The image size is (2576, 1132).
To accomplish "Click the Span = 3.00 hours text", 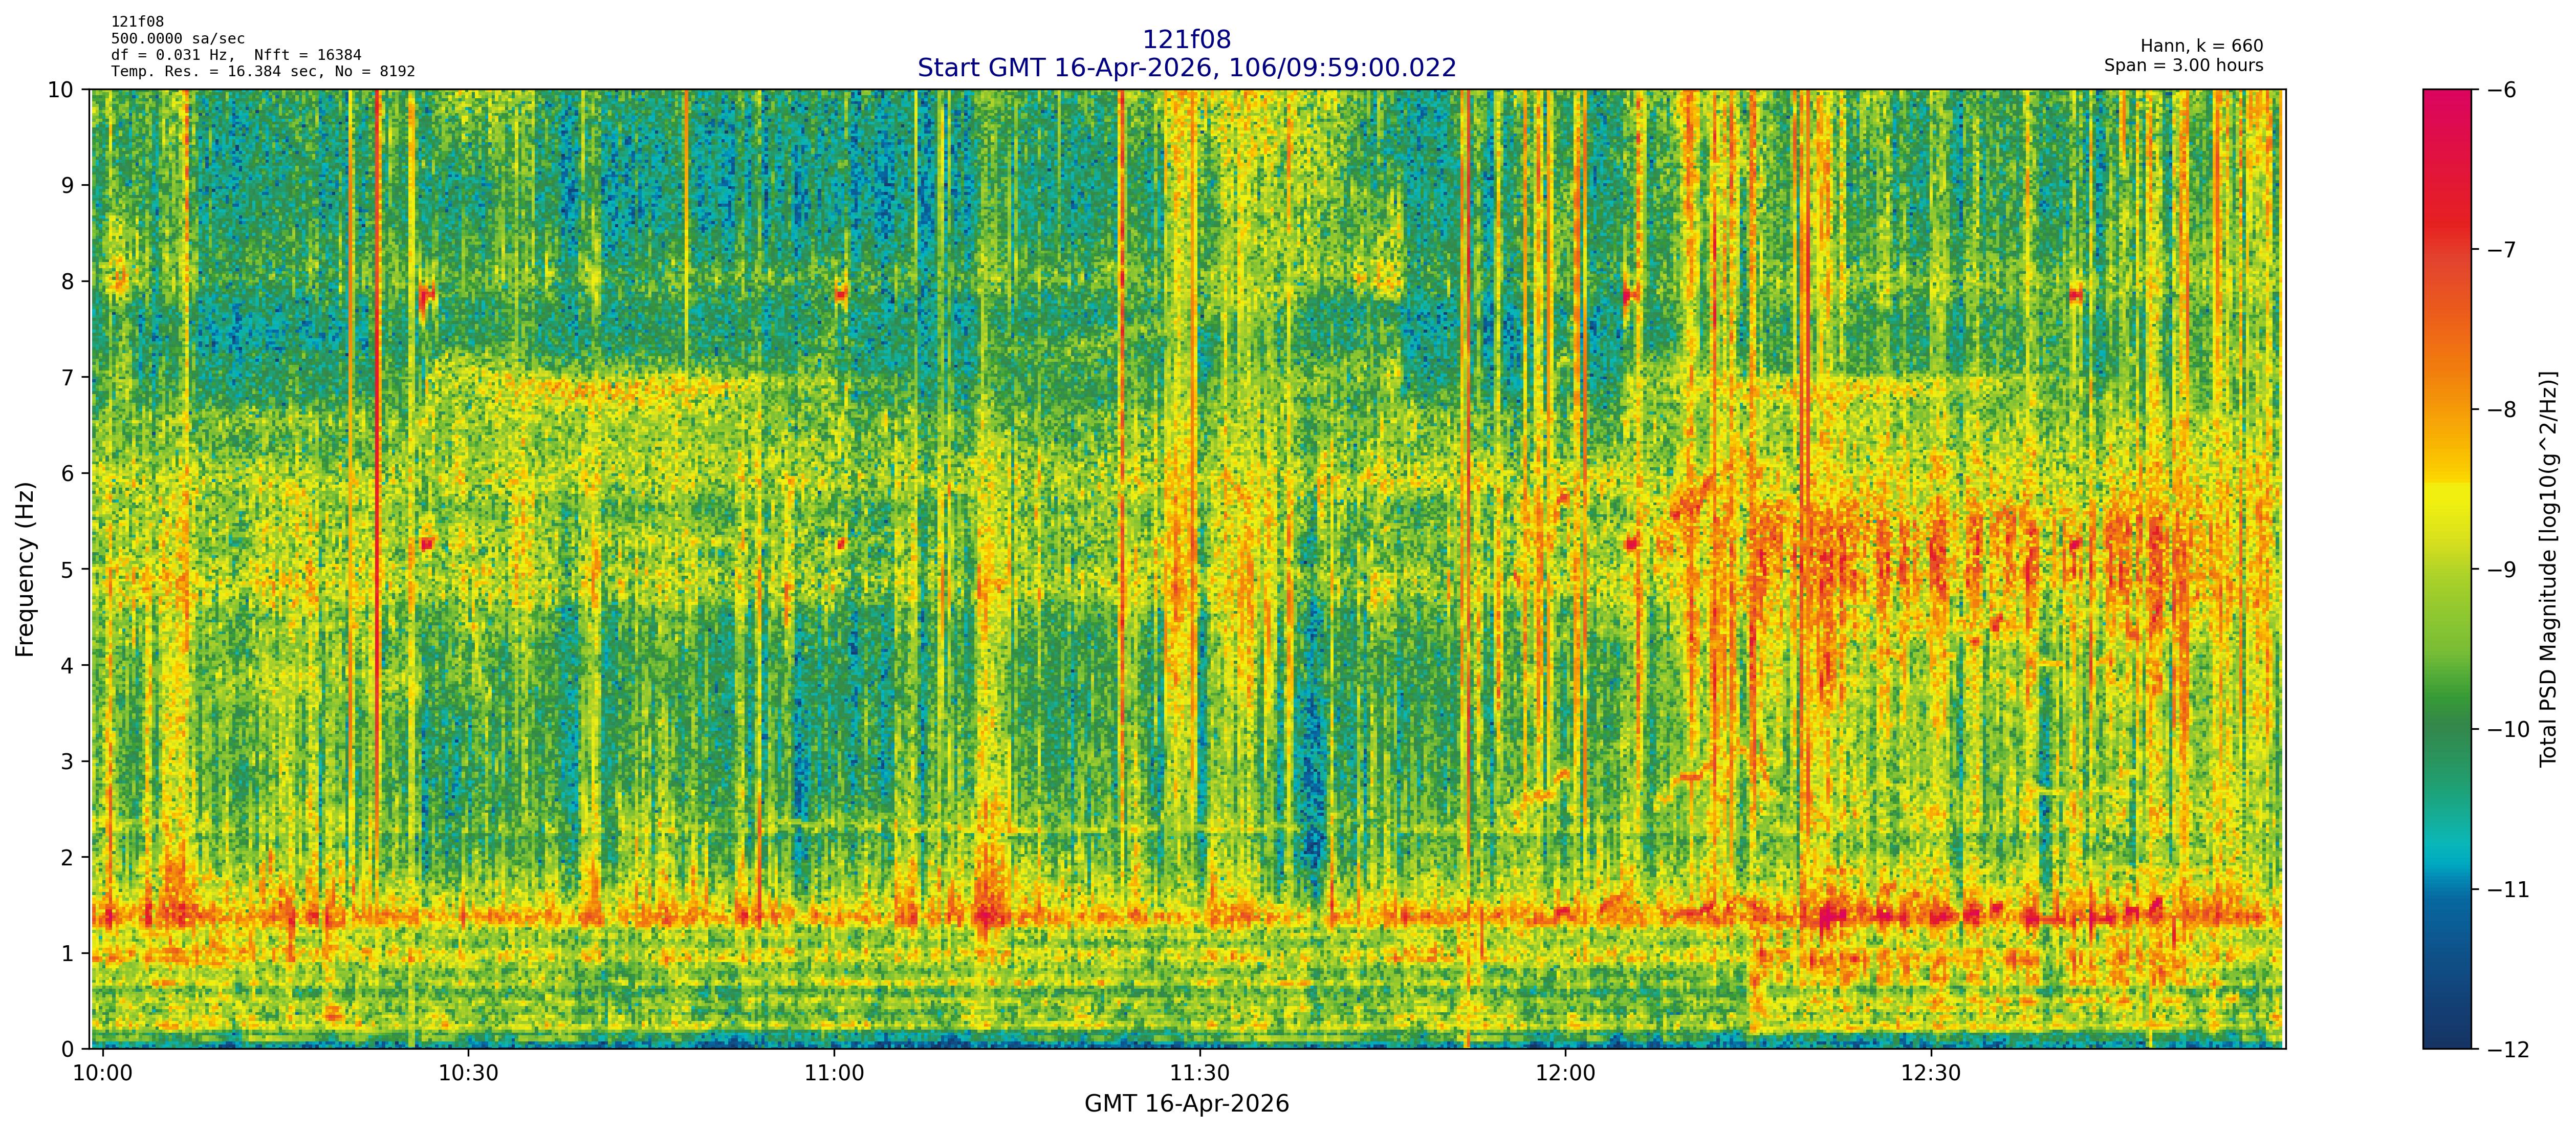I will (2183, 65).
